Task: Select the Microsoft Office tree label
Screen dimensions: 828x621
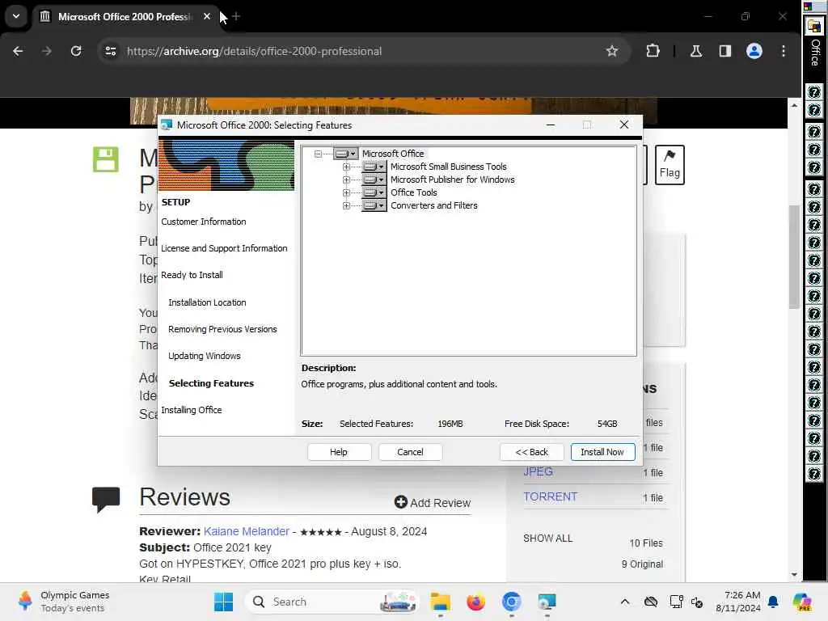Action: coord(393,154)
